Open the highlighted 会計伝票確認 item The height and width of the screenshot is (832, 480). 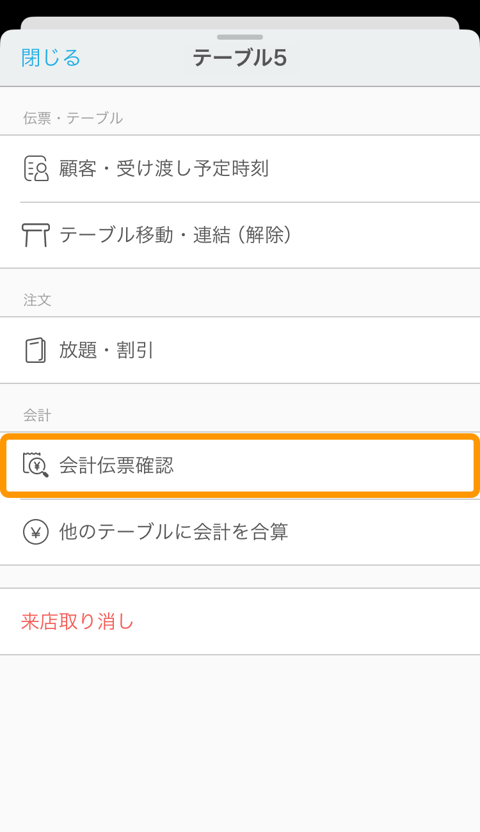[240, 465]
